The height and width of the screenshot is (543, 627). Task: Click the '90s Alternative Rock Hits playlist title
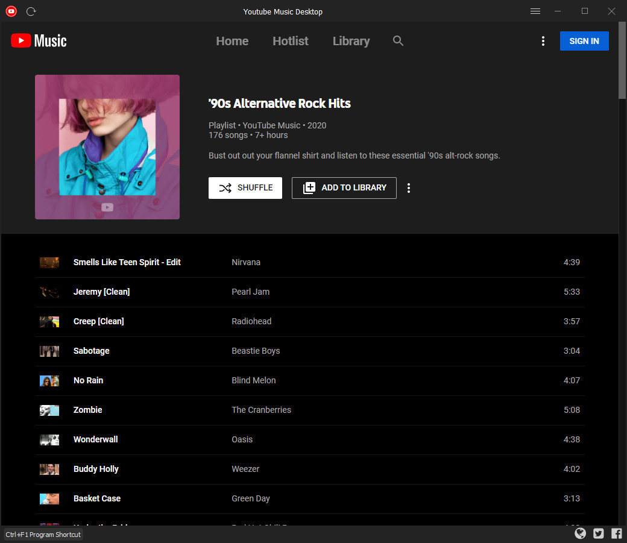[x=280, y=104]
